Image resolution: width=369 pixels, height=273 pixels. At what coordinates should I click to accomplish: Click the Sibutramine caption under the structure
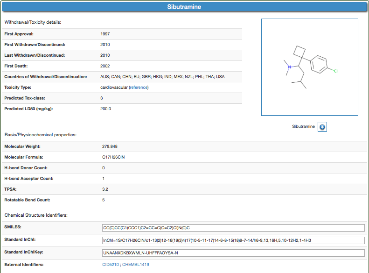tap(303, 127)
